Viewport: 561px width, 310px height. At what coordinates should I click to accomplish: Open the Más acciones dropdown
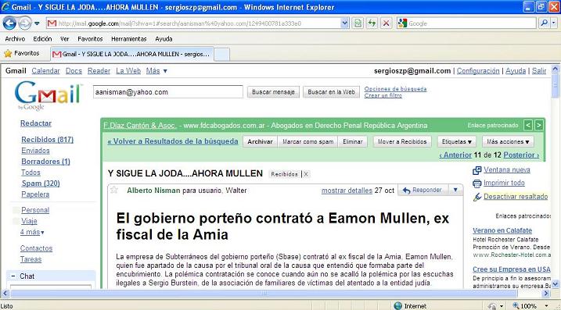pos(508,142)
